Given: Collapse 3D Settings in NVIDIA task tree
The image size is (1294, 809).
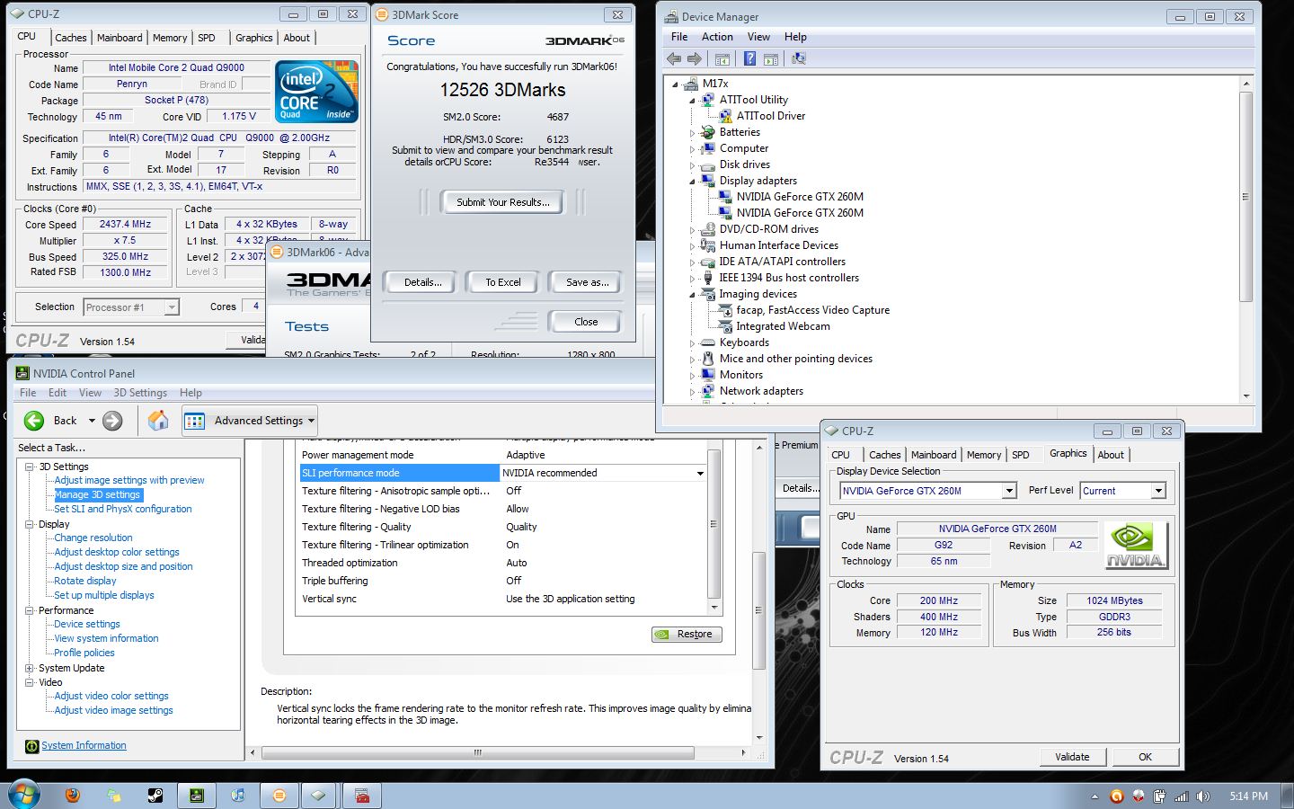Looking at the screenshot, I should coord(30,467).
